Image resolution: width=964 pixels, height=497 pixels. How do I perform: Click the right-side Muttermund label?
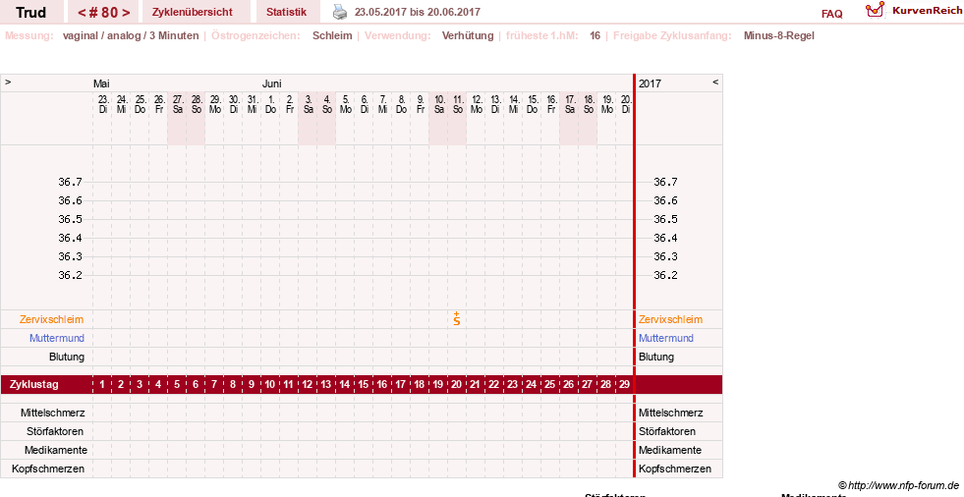[666, 338]
